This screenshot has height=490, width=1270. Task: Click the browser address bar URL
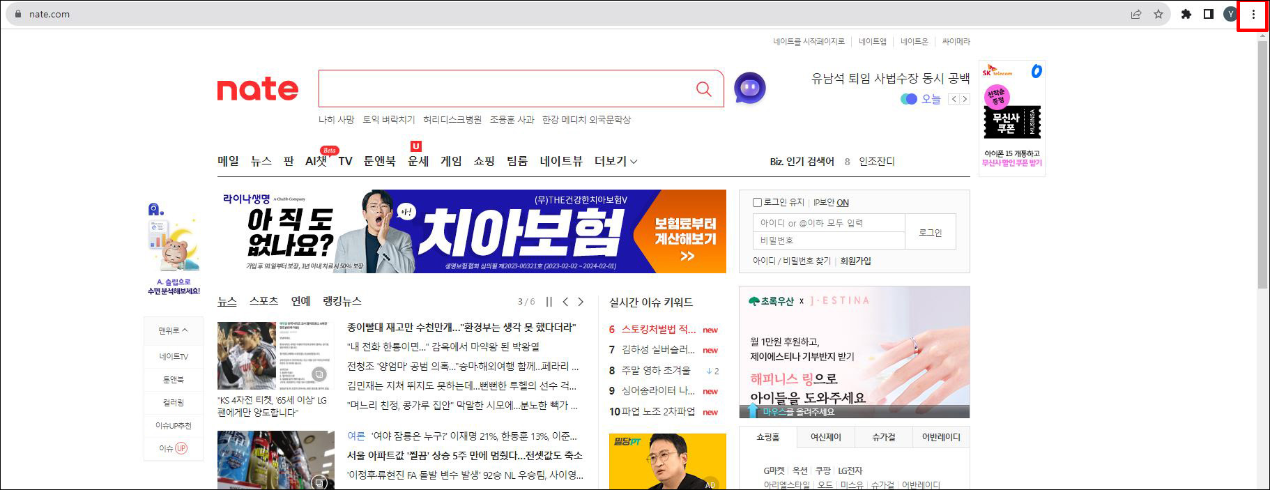pos(49,14)
